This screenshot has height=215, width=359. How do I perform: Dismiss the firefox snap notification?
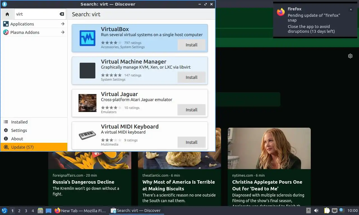pos(351,10)
